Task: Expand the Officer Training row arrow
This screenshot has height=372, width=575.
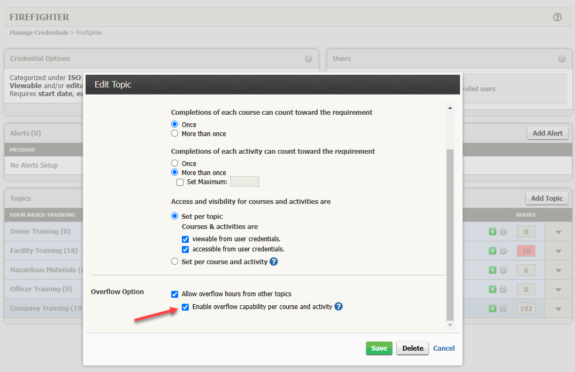Action: tap(558, 290)
